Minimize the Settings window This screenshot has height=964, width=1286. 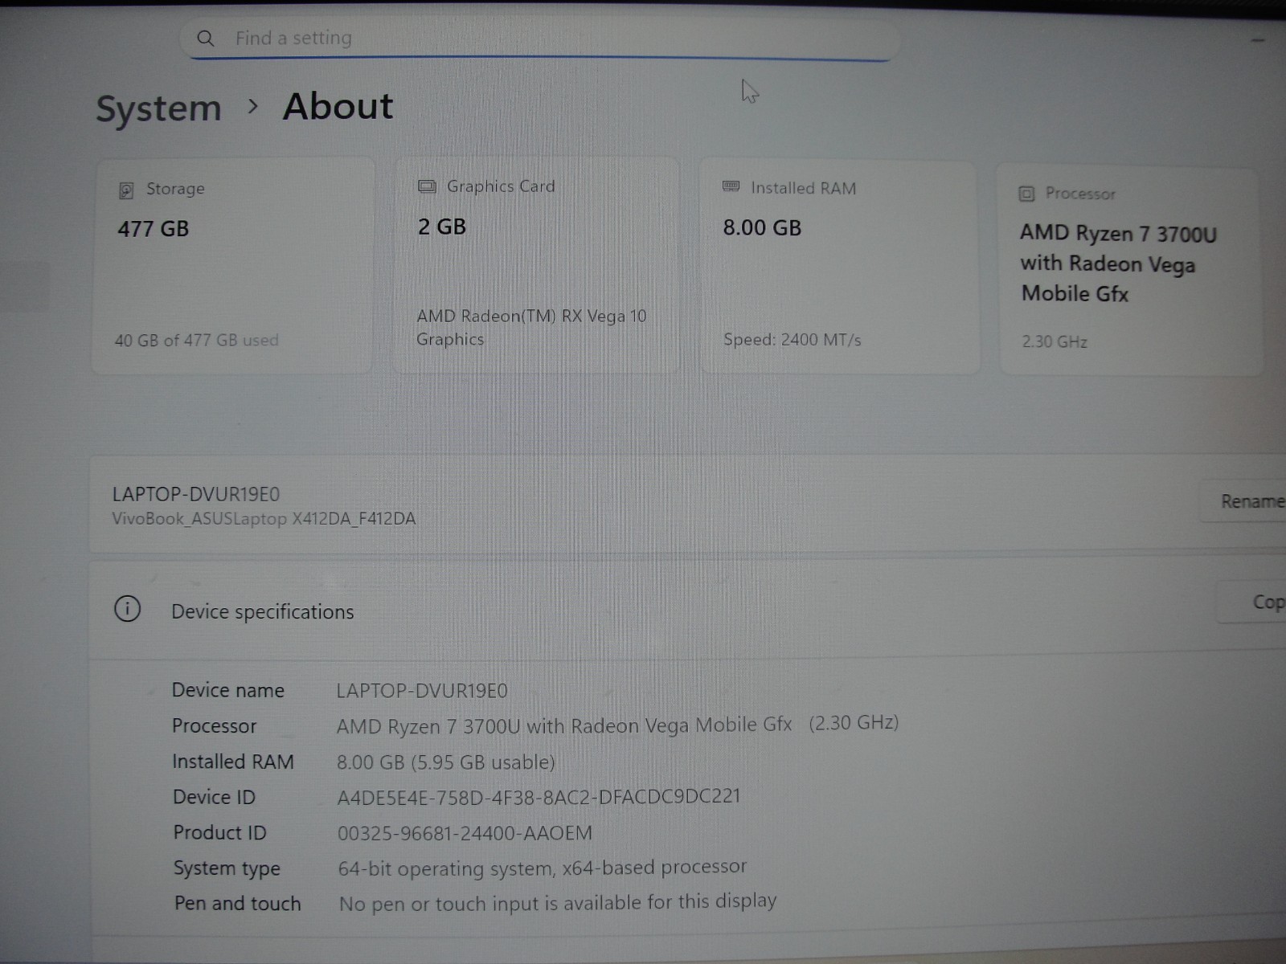pyautogui.click(x=1258, y=39)
